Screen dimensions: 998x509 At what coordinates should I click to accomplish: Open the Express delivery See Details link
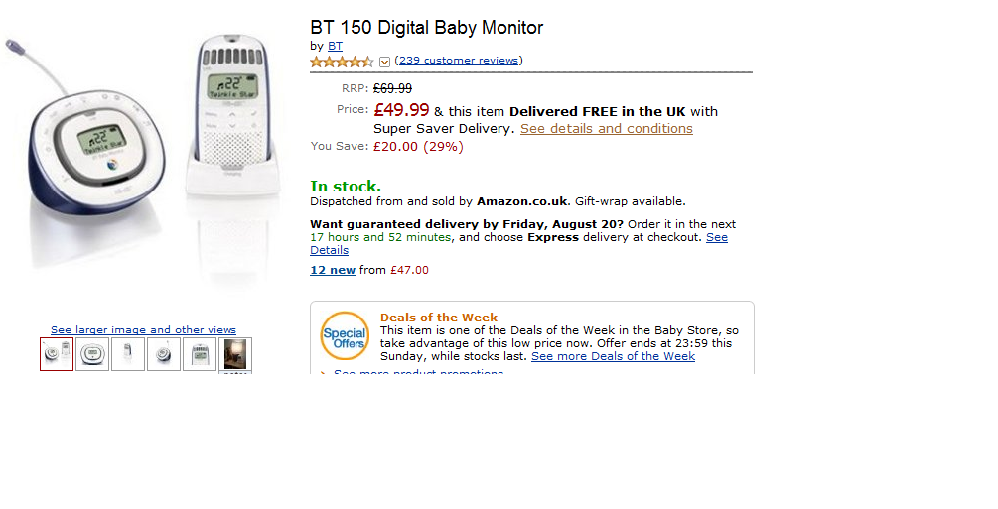point(717,238)
